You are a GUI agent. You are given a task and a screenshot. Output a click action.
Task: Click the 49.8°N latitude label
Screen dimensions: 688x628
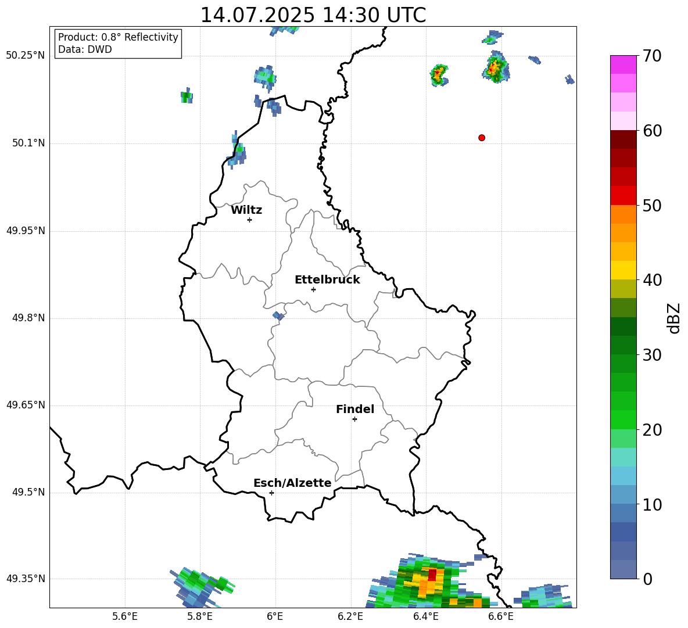tap(28, 318)
